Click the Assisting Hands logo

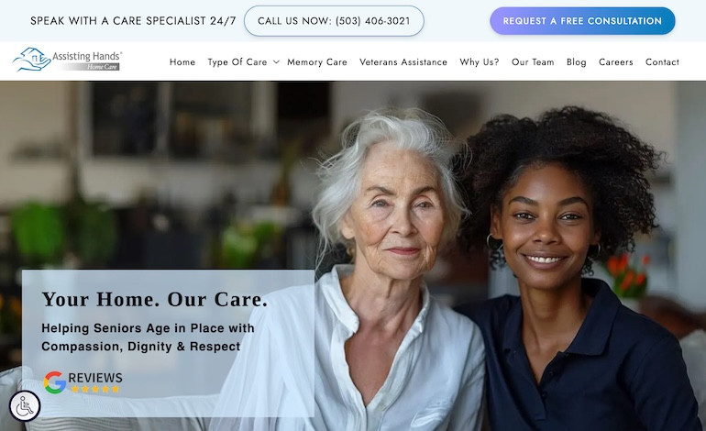68,61
